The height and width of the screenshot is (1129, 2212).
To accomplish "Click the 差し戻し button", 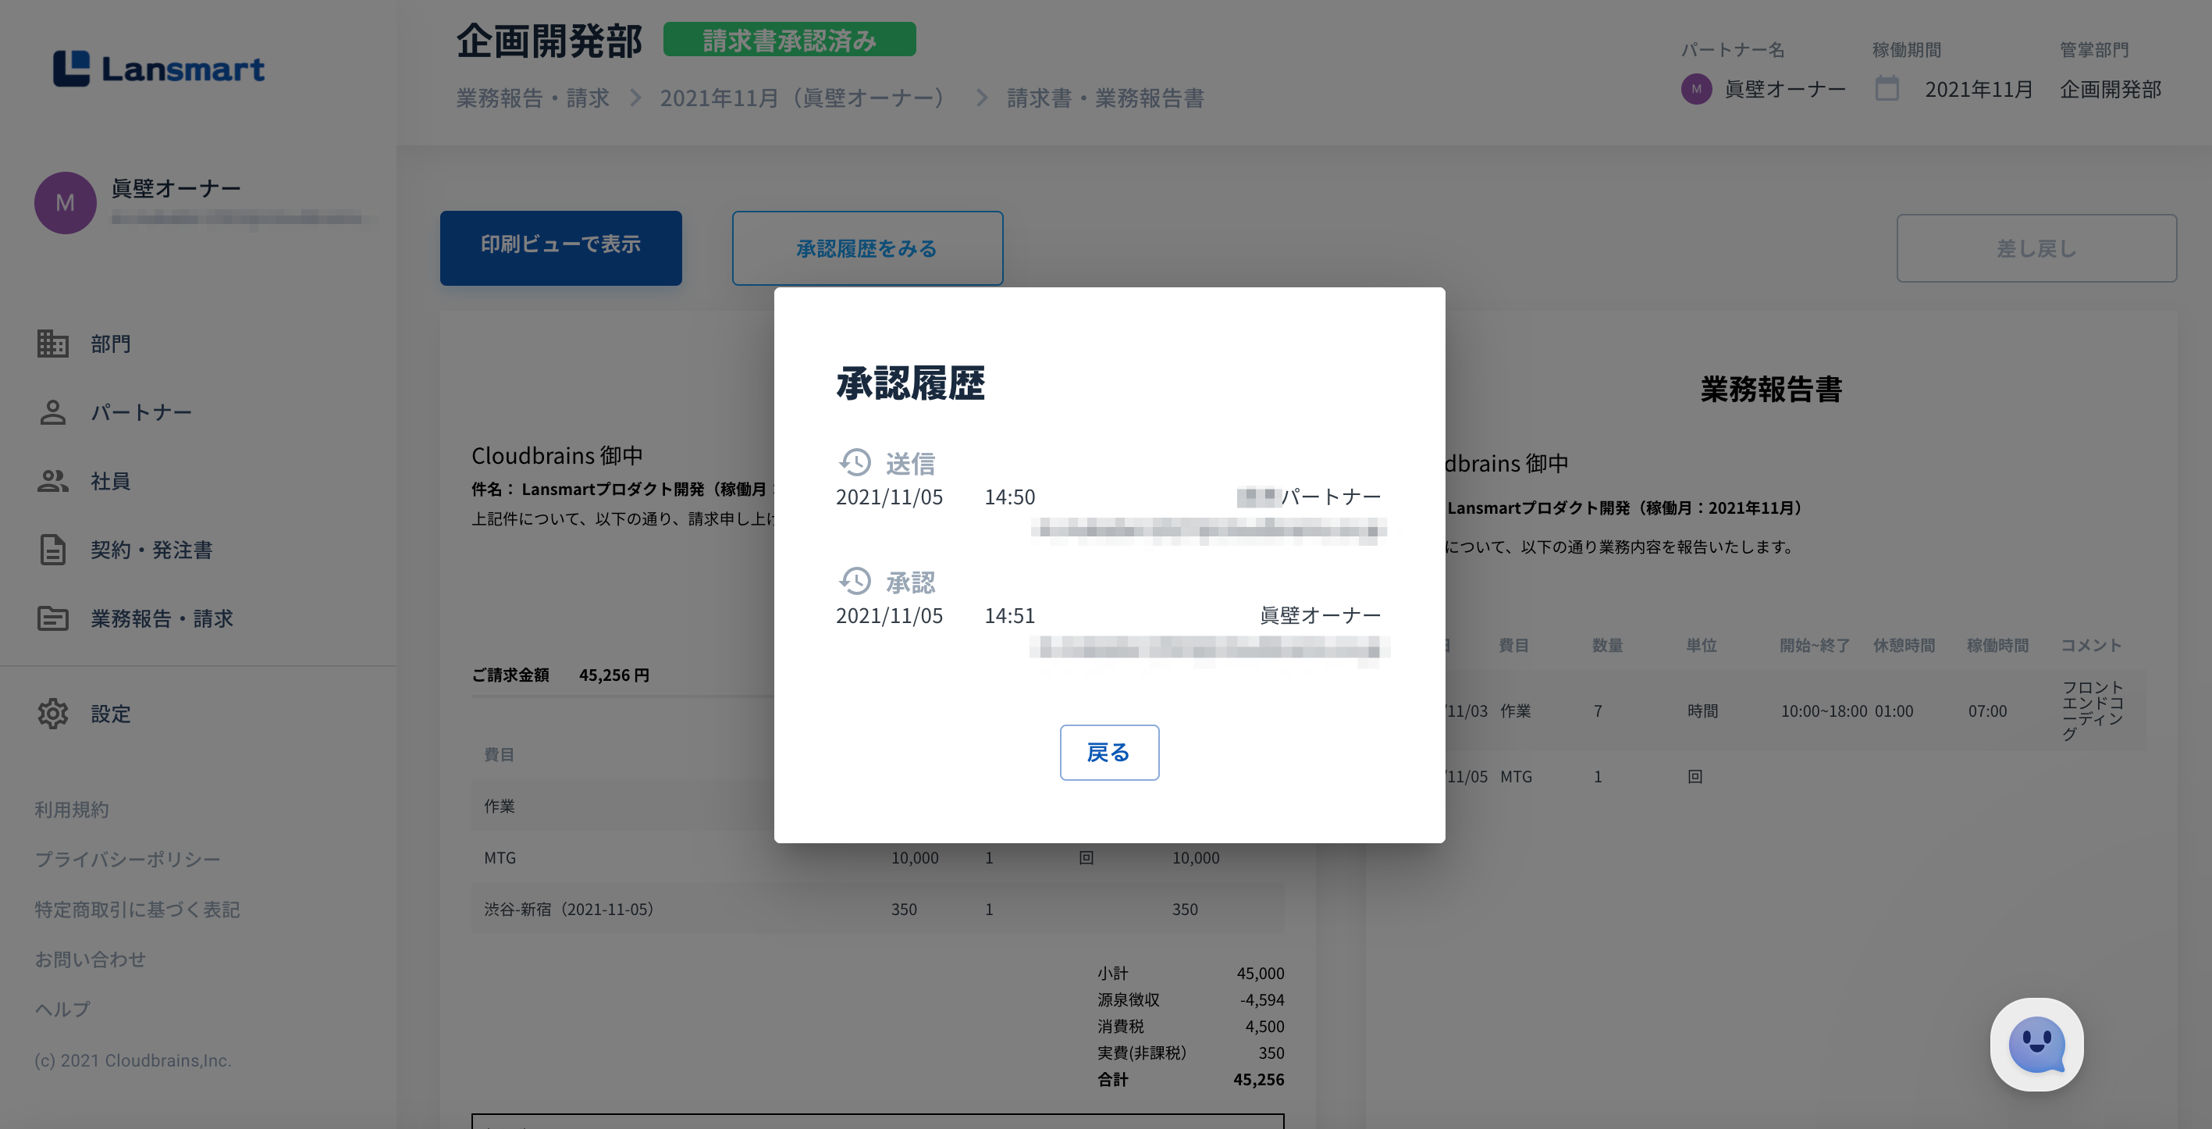I will [2036, 248].
